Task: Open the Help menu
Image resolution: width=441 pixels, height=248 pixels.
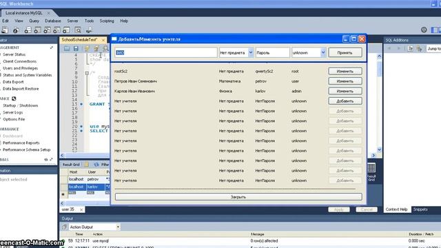Action: (x=124, y=21)
